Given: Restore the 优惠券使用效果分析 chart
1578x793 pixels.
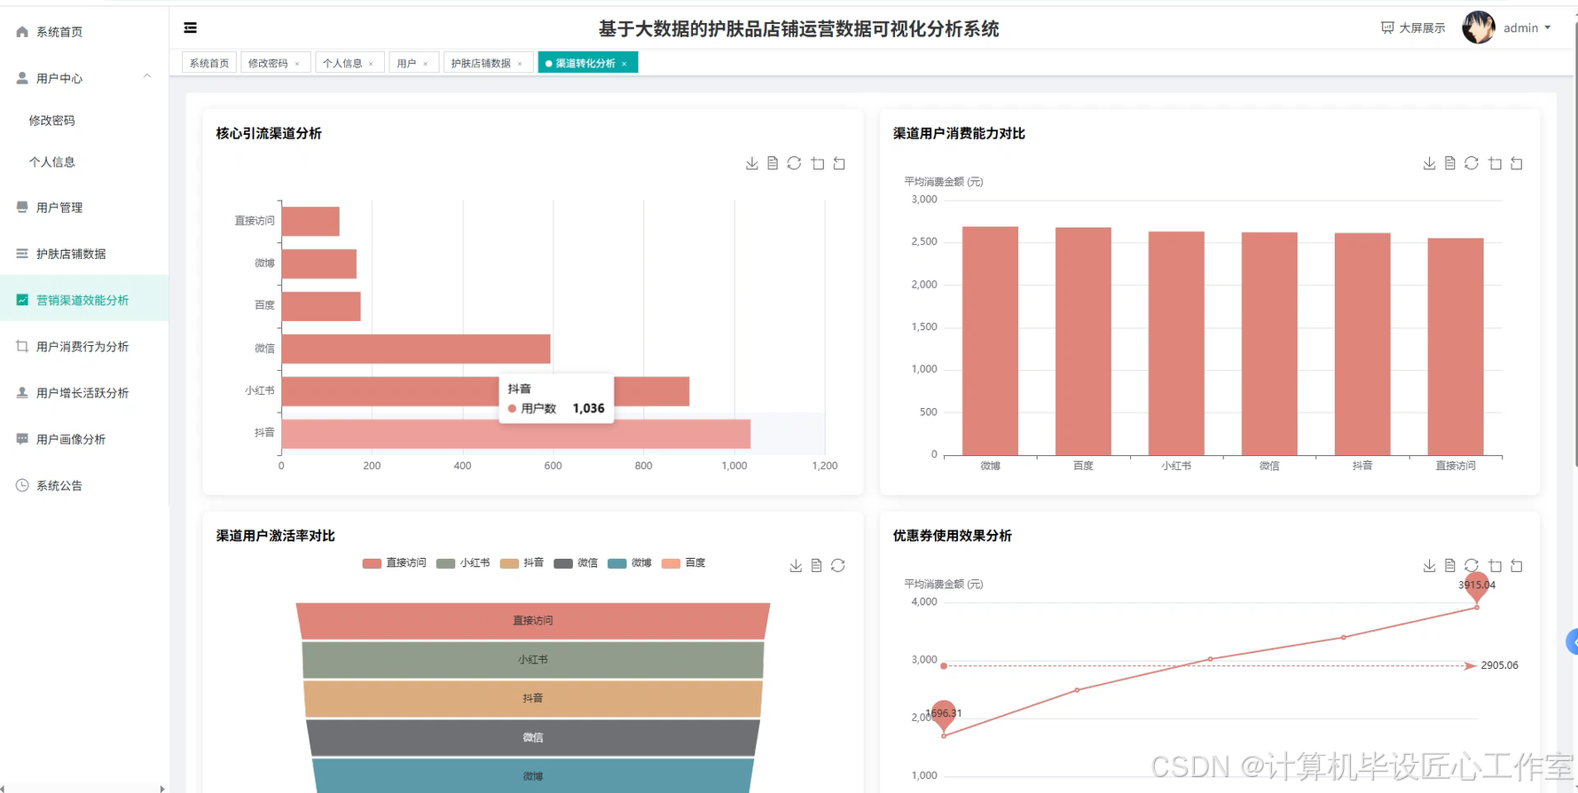Looking at the screenshot, I should pyautogui.click(x=1472, y=566).
